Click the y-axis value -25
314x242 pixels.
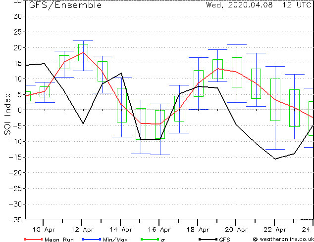click(x=15, y=189)
